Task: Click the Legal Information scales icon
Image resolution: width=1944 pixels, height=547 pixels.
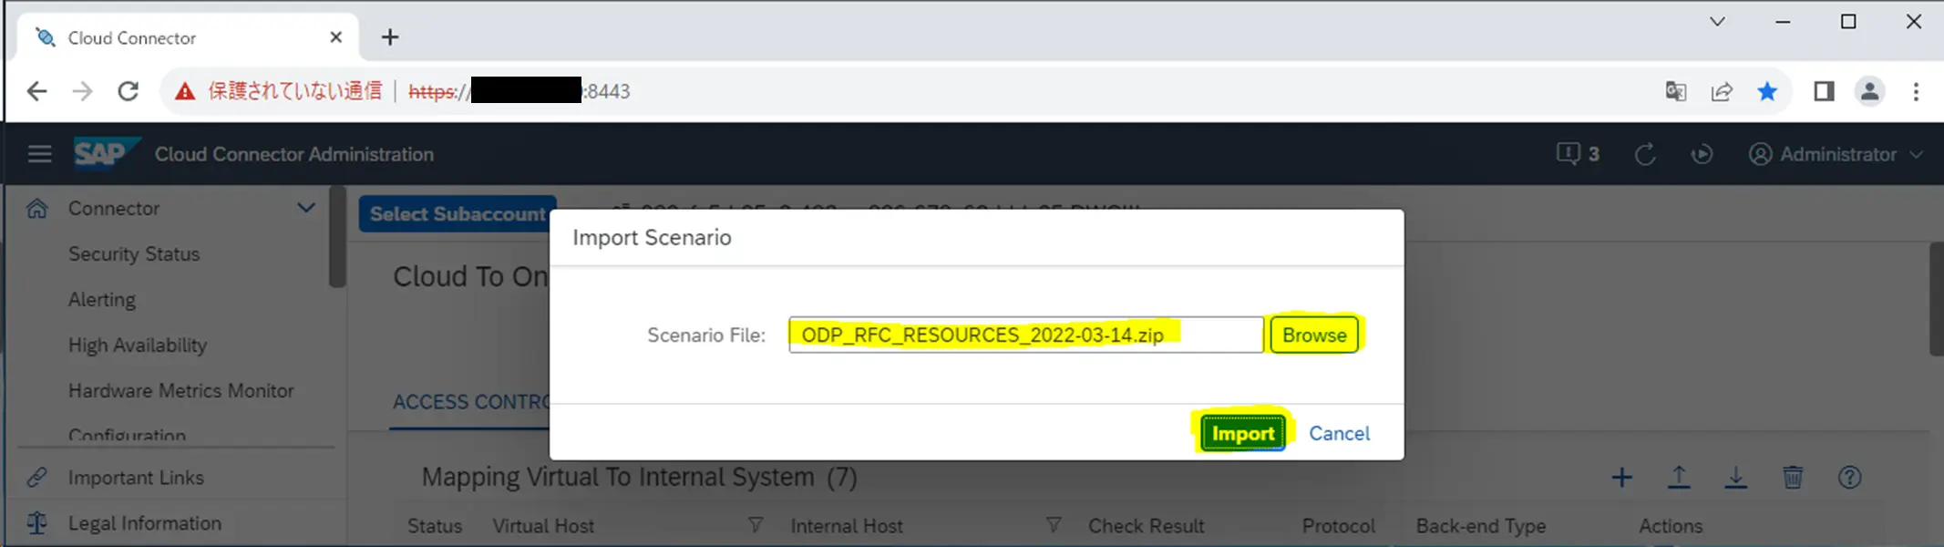Action: [x=36, y=522]
